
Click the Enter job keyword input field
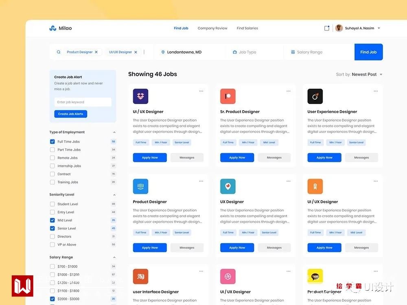point(83,102)
